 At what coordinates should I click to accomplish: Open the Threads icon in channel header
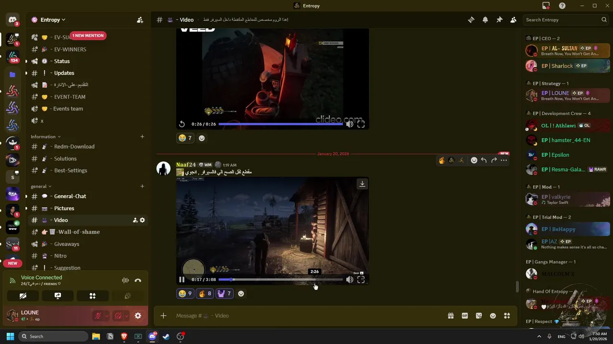click(471, 20)
